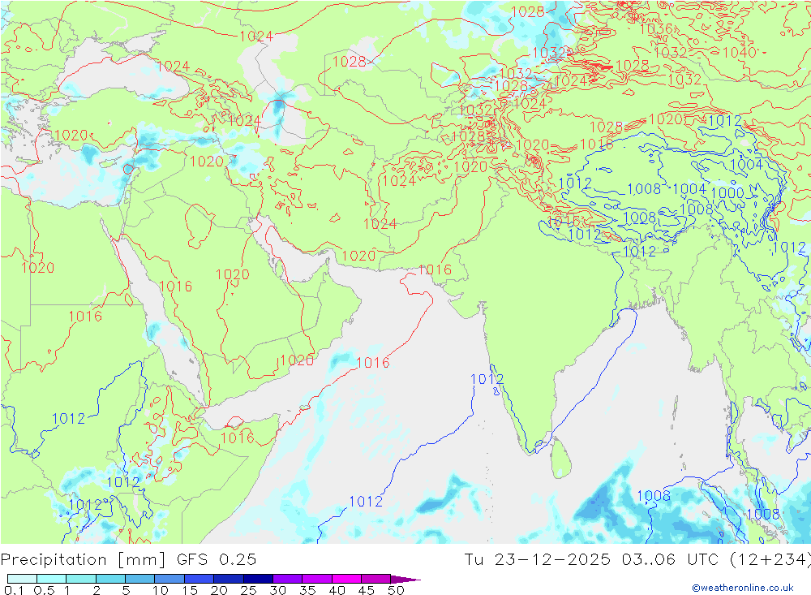
Task: Select the 2–5 mm legend color swatch
Action: (110, 579)
